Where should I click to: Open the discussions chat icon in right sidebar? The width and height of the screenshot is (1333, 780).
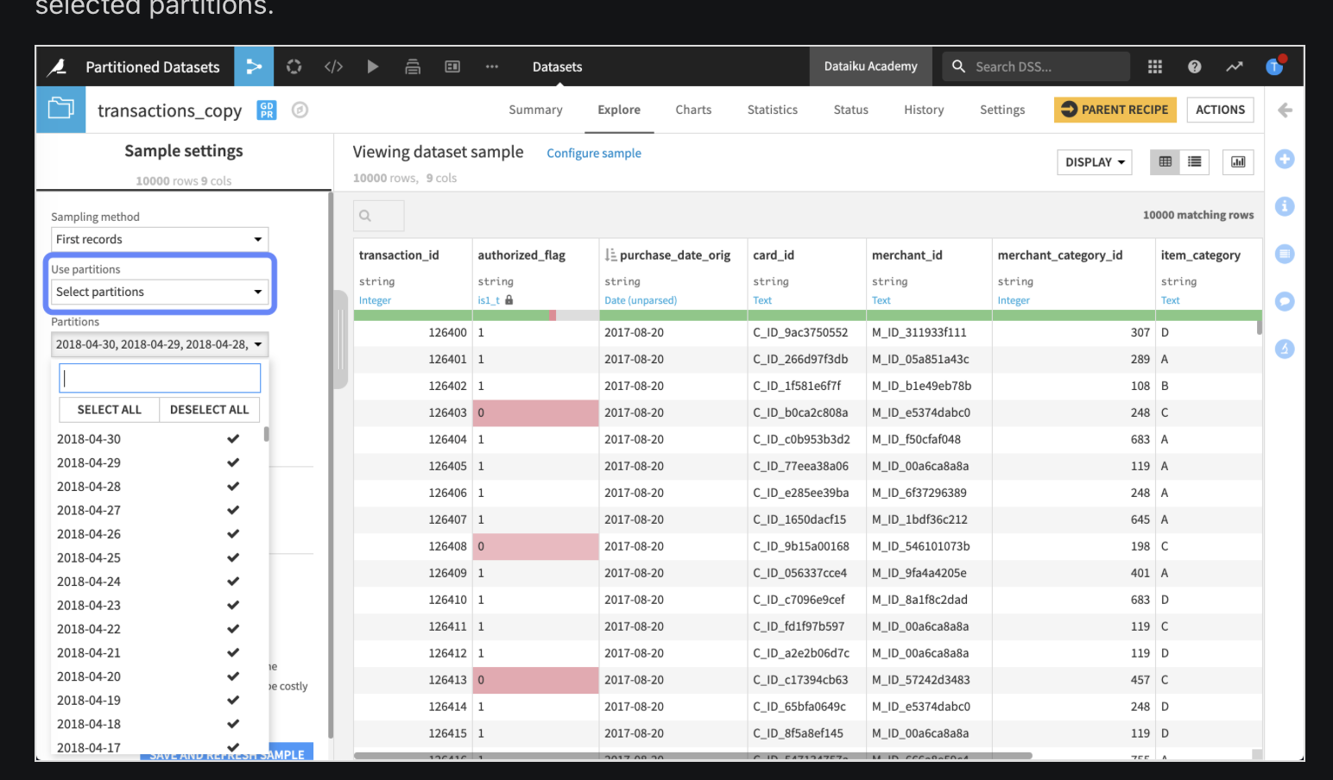(1285, 301)
